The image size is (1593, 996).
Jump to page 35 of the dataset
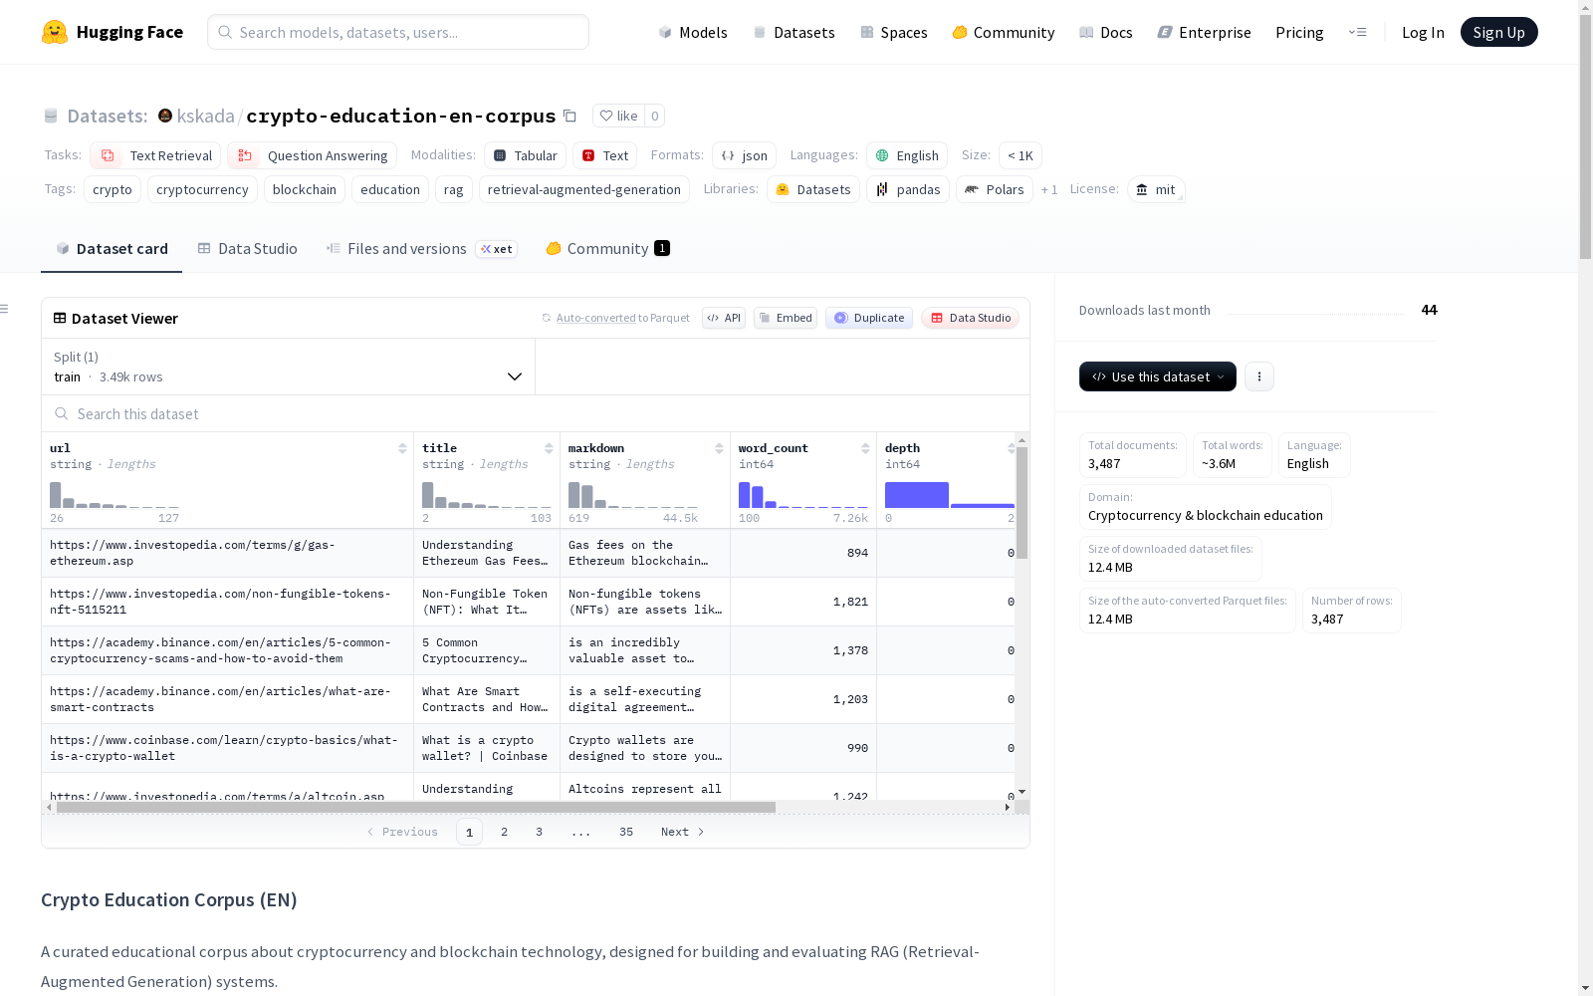coord(626,832)
